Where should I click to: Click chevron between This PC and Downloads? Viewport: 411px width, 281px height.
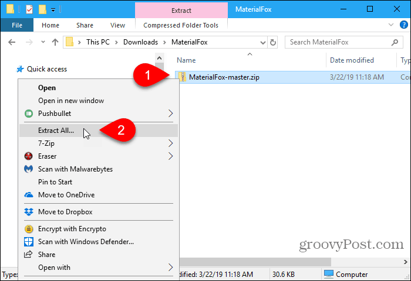(116, 42)
